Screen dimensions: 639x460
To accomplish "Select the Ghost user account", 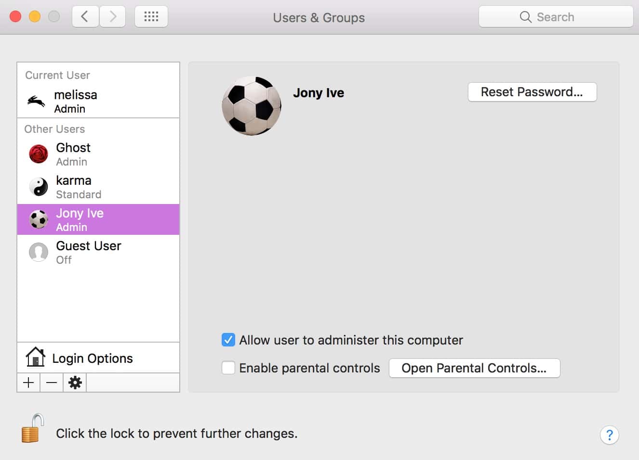I will 98,154.
